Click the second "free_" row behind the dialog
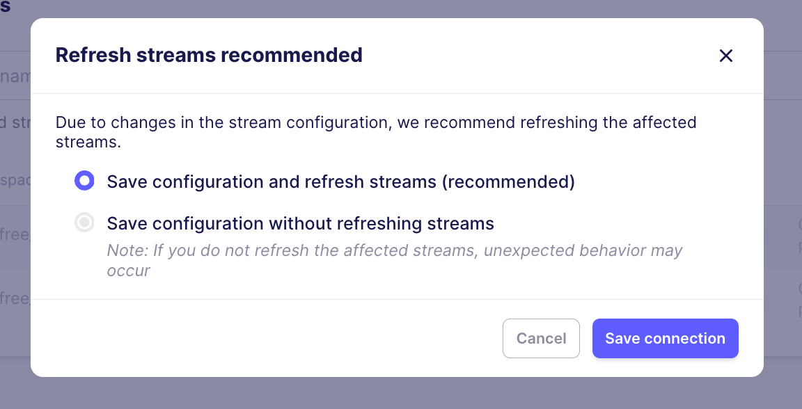802x409 pixels. 15,298
